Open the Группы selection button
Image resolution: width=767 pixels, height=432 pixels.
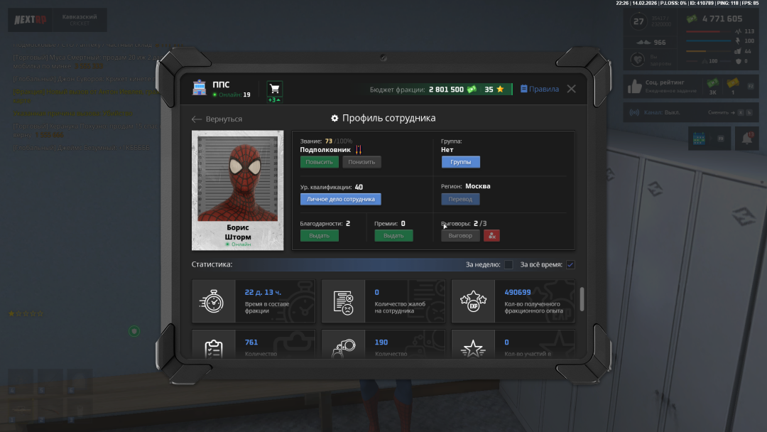[x=460, y=161]
